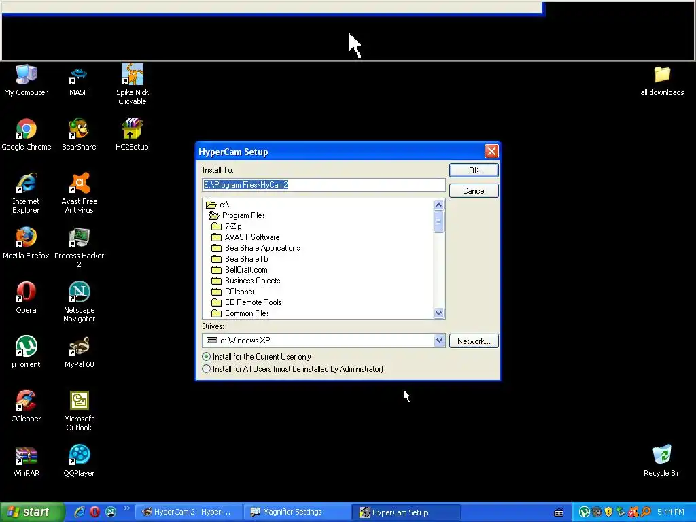Click the magnifier tray icon
The height and width of the screenshot is (522, 696).
tap(646, 512)
